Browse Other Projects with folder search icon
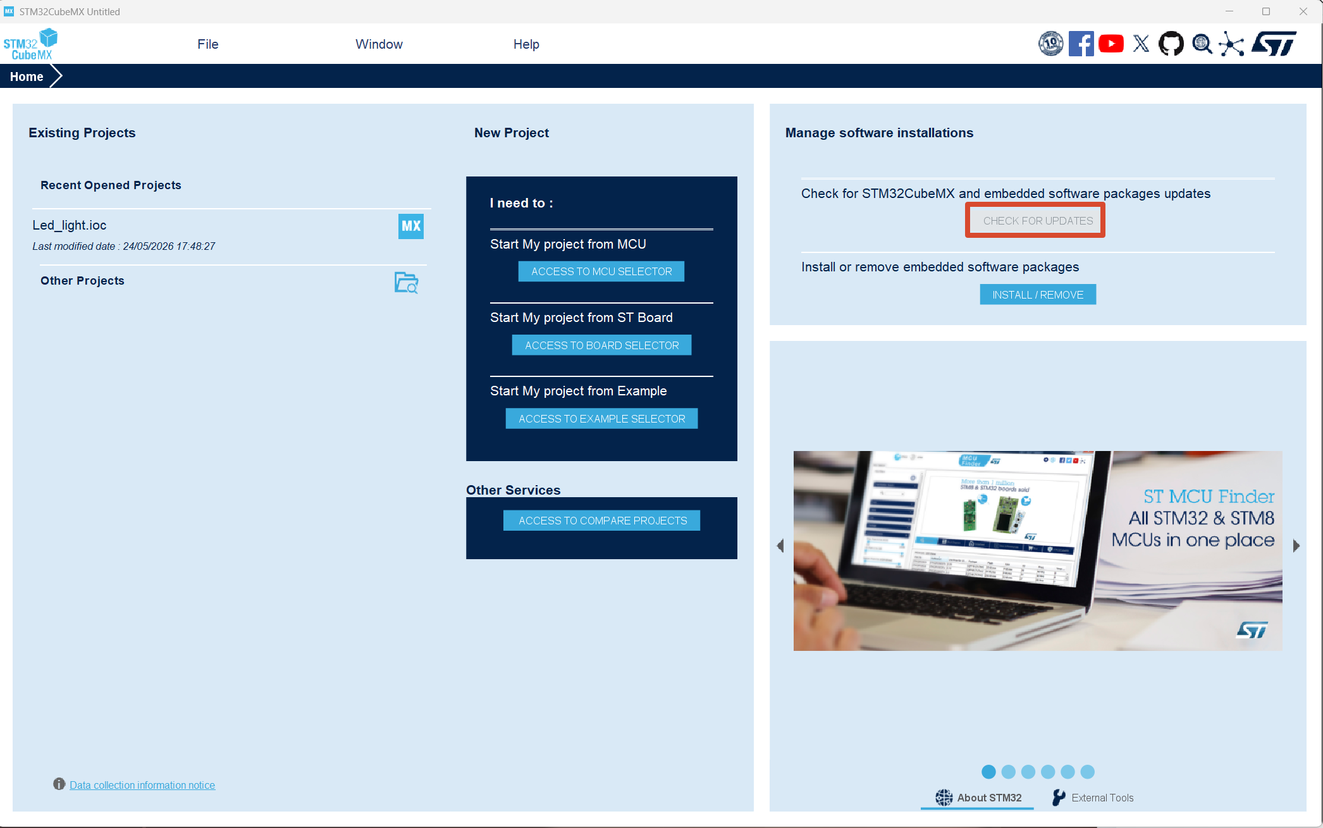 coord(407,282)
